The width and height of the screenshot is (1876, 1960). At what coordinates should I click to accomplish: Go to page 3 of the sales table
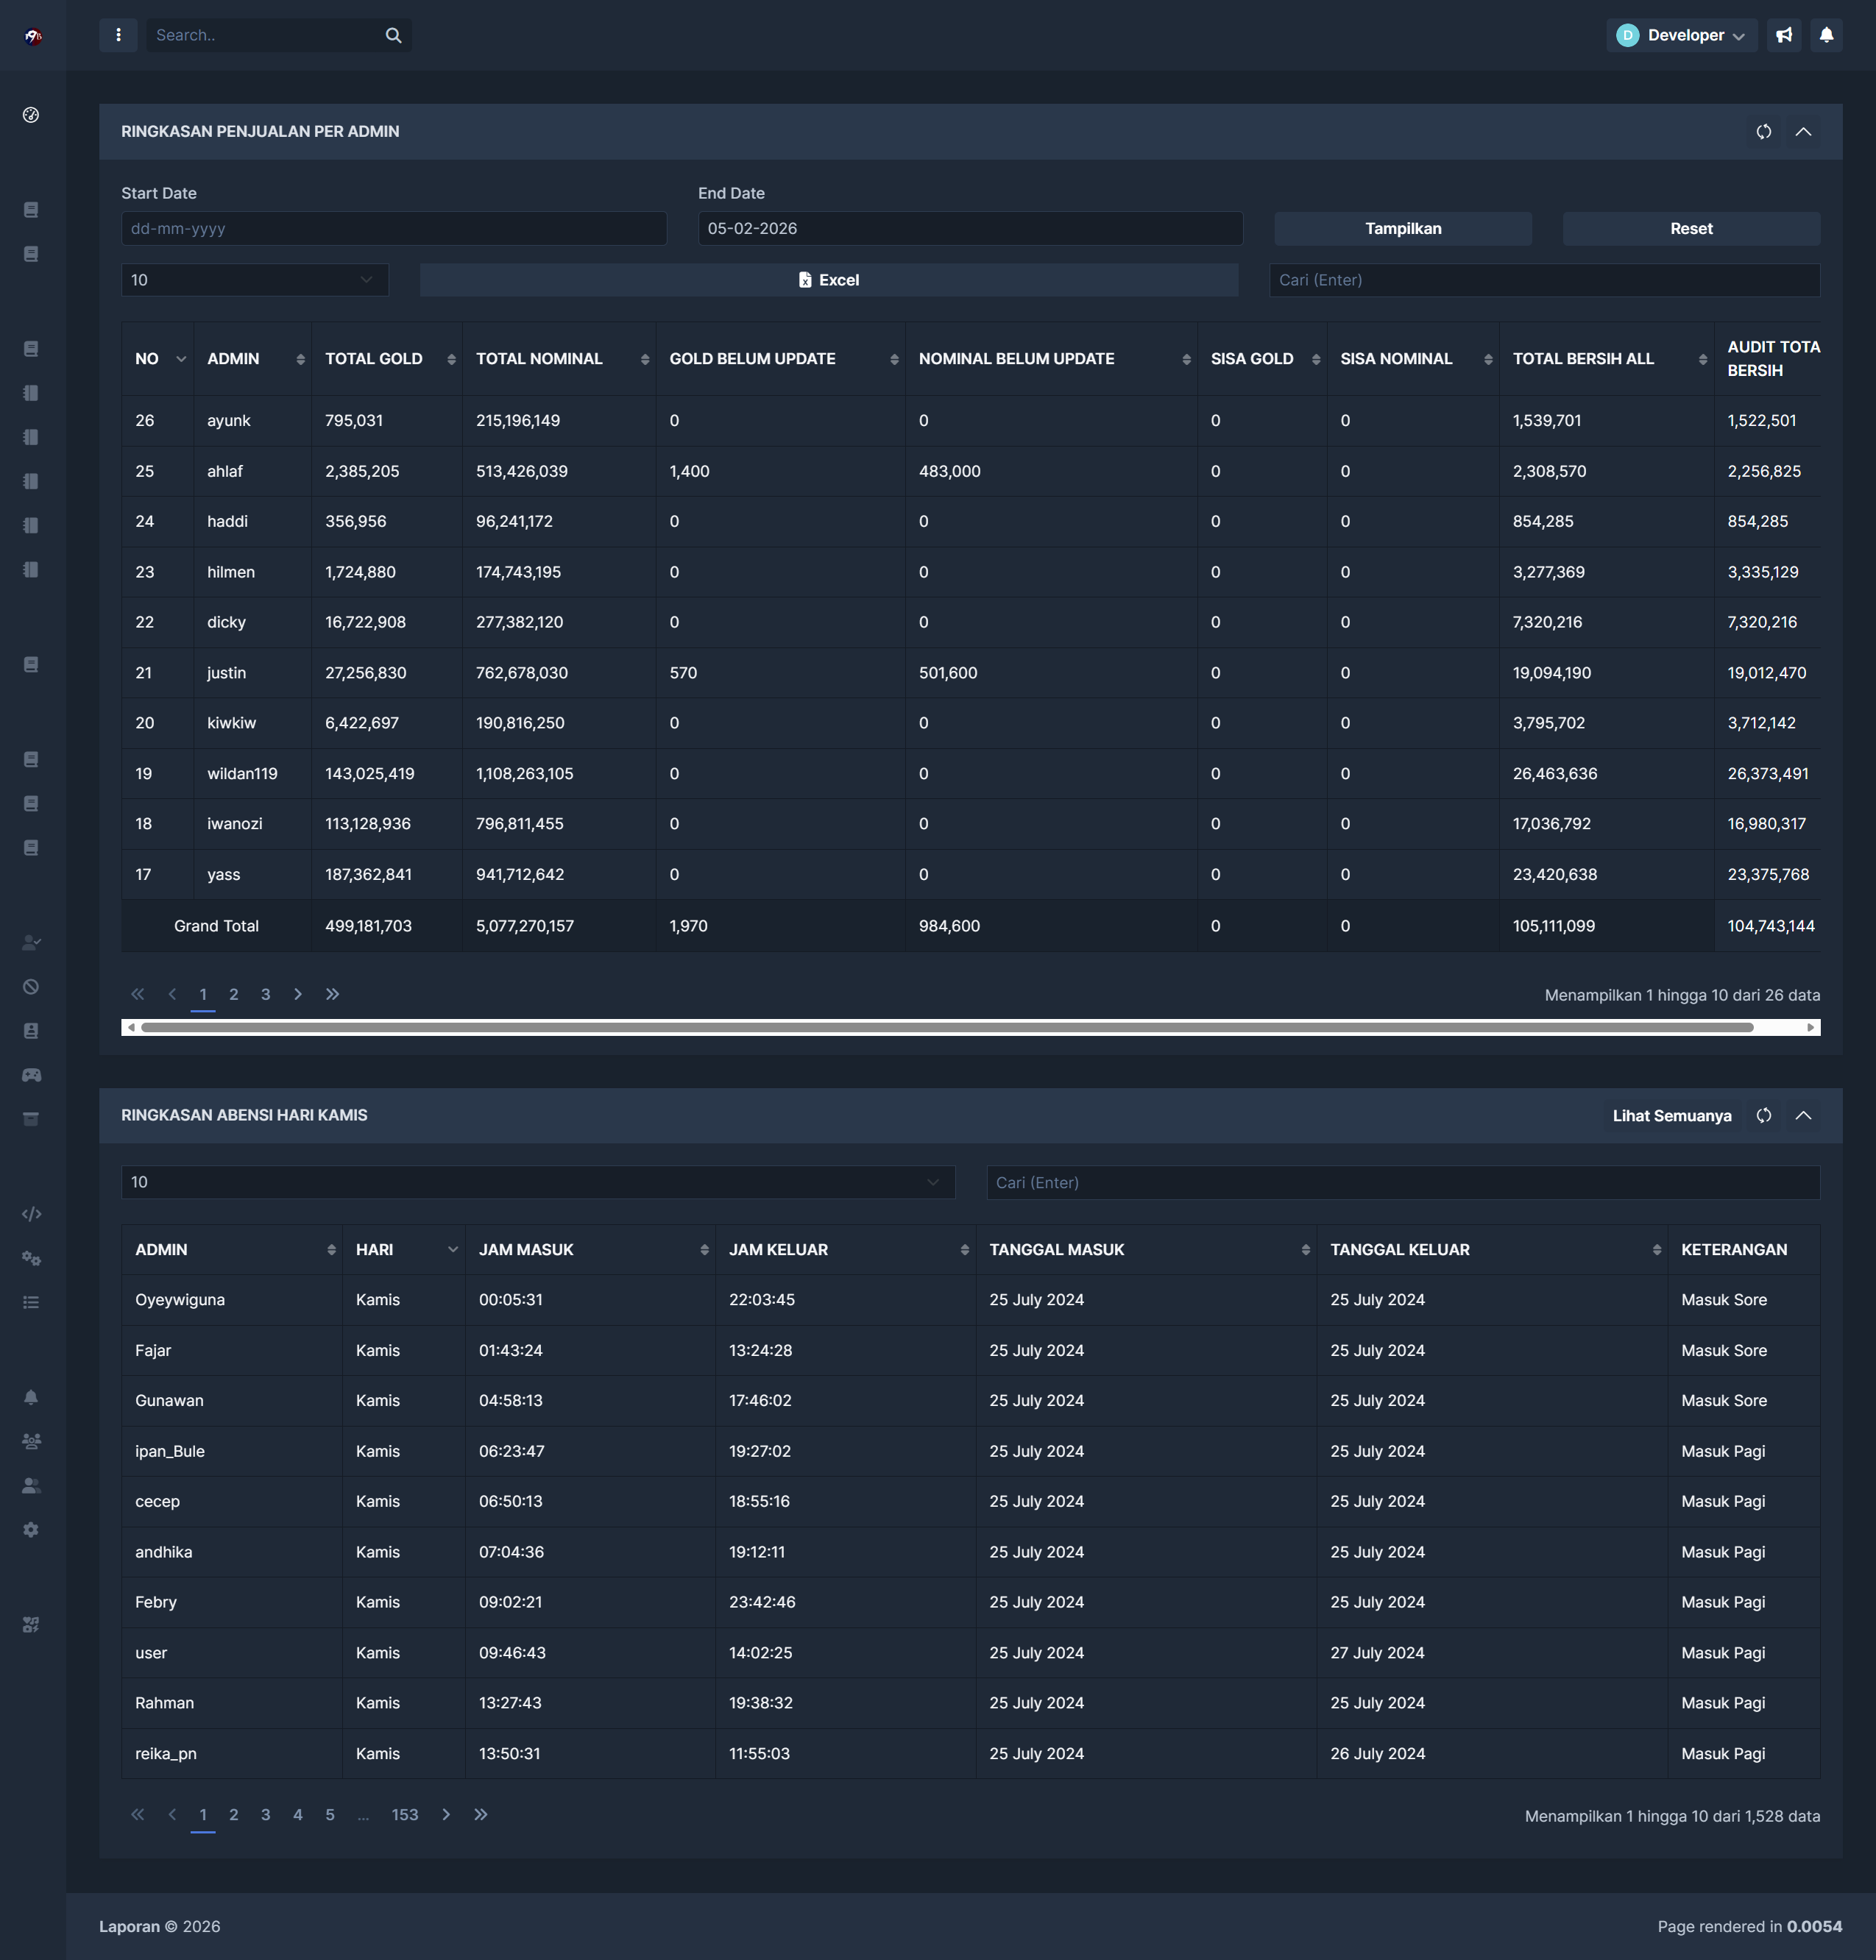(x=266, y=993)
